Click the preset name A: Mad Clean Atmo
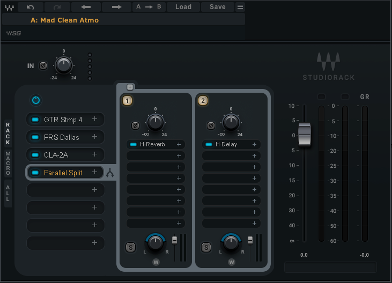 (x=64, y=20)
